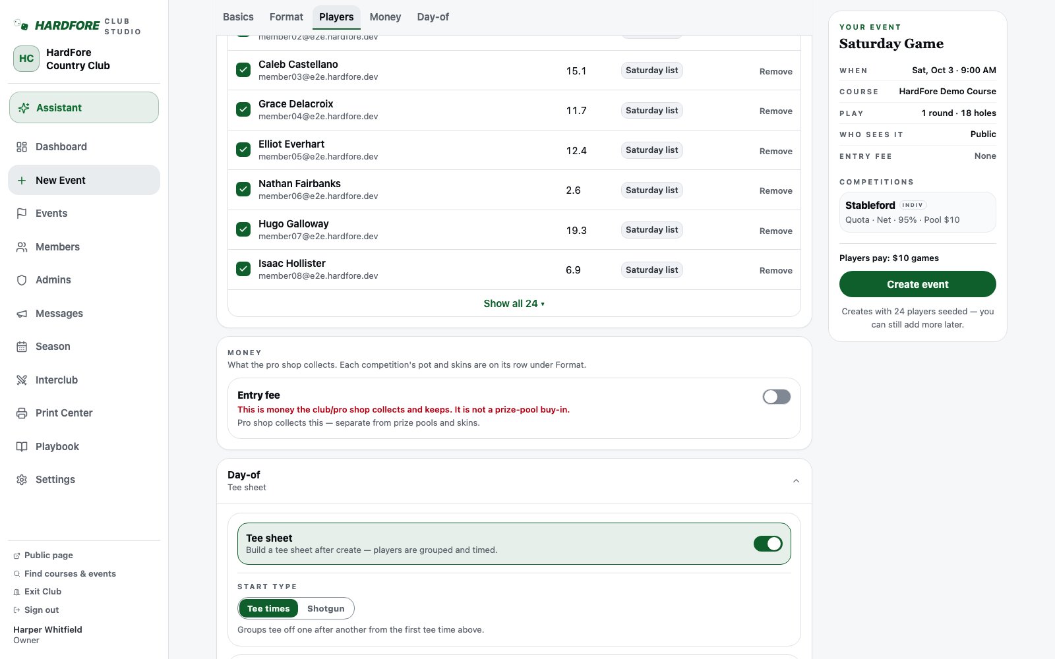Select Tee times start type
The height and width of the screenshot is (659, 1055).
(268, 608)
